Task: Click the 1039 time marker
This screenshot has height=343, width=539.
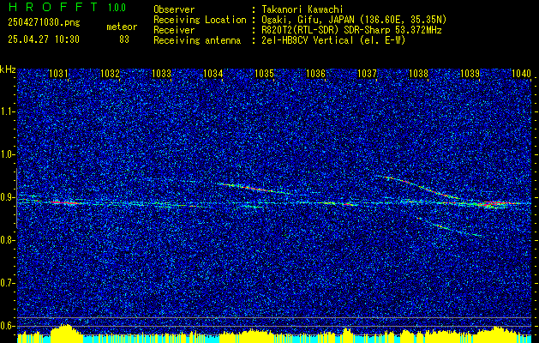Action: [x=470, y=73]
